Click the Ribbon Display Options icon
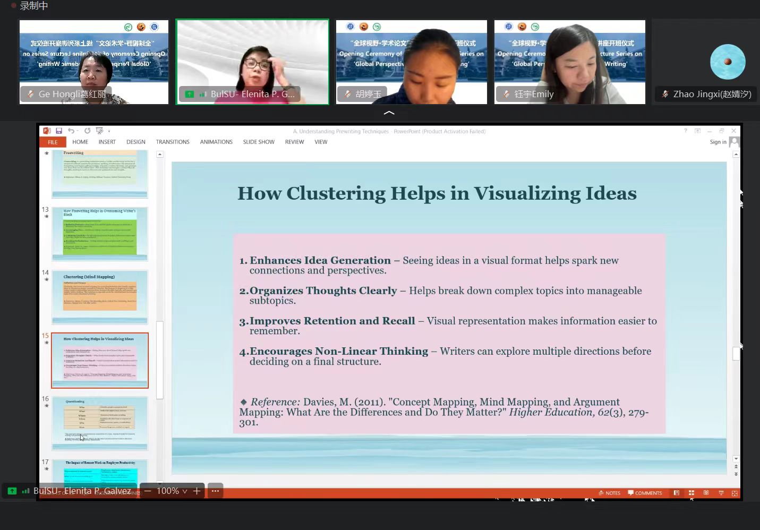 pyautogui.click(x=697, y=131)
